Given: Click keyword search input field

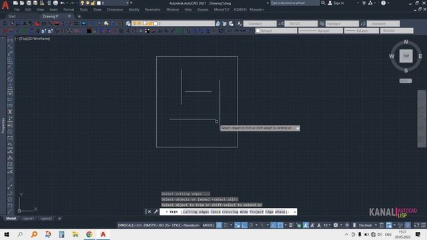Looking at the screenshot, I should pyautogui.click(x=295, y=3).
